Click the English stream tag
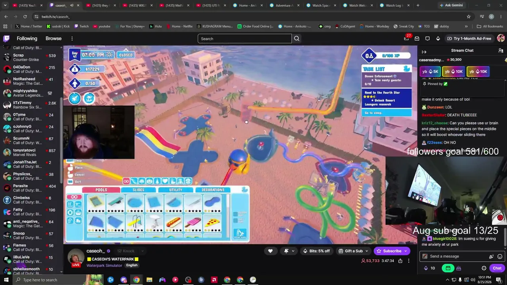Screen dimensions: 507x285 pyautogui.click(x=132, y=266)
